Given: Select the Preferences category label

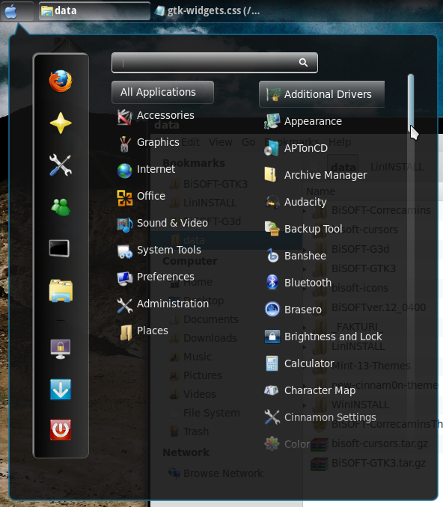Looking at the screenshot, I should point(165,277).
